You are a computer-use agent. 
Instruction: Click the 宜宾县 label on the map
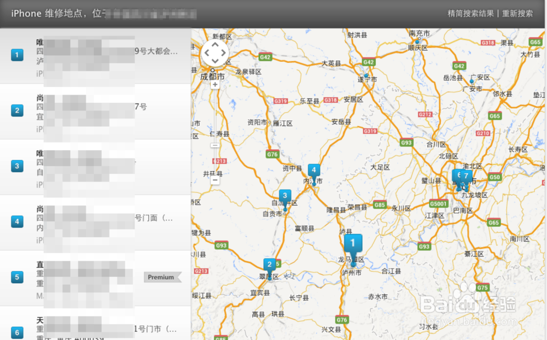point(260,293)
